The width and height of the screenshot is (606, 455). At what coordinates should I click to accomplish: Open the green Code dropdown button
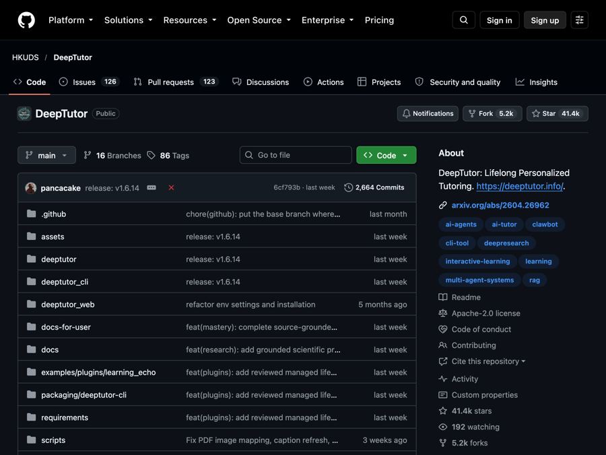click(x=386, y=155)
